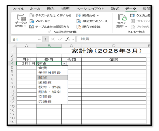Viewport: 159px width, 131px height.
Task: Click title cell 家計簿（2026年3月）
Action: (106, 51)
